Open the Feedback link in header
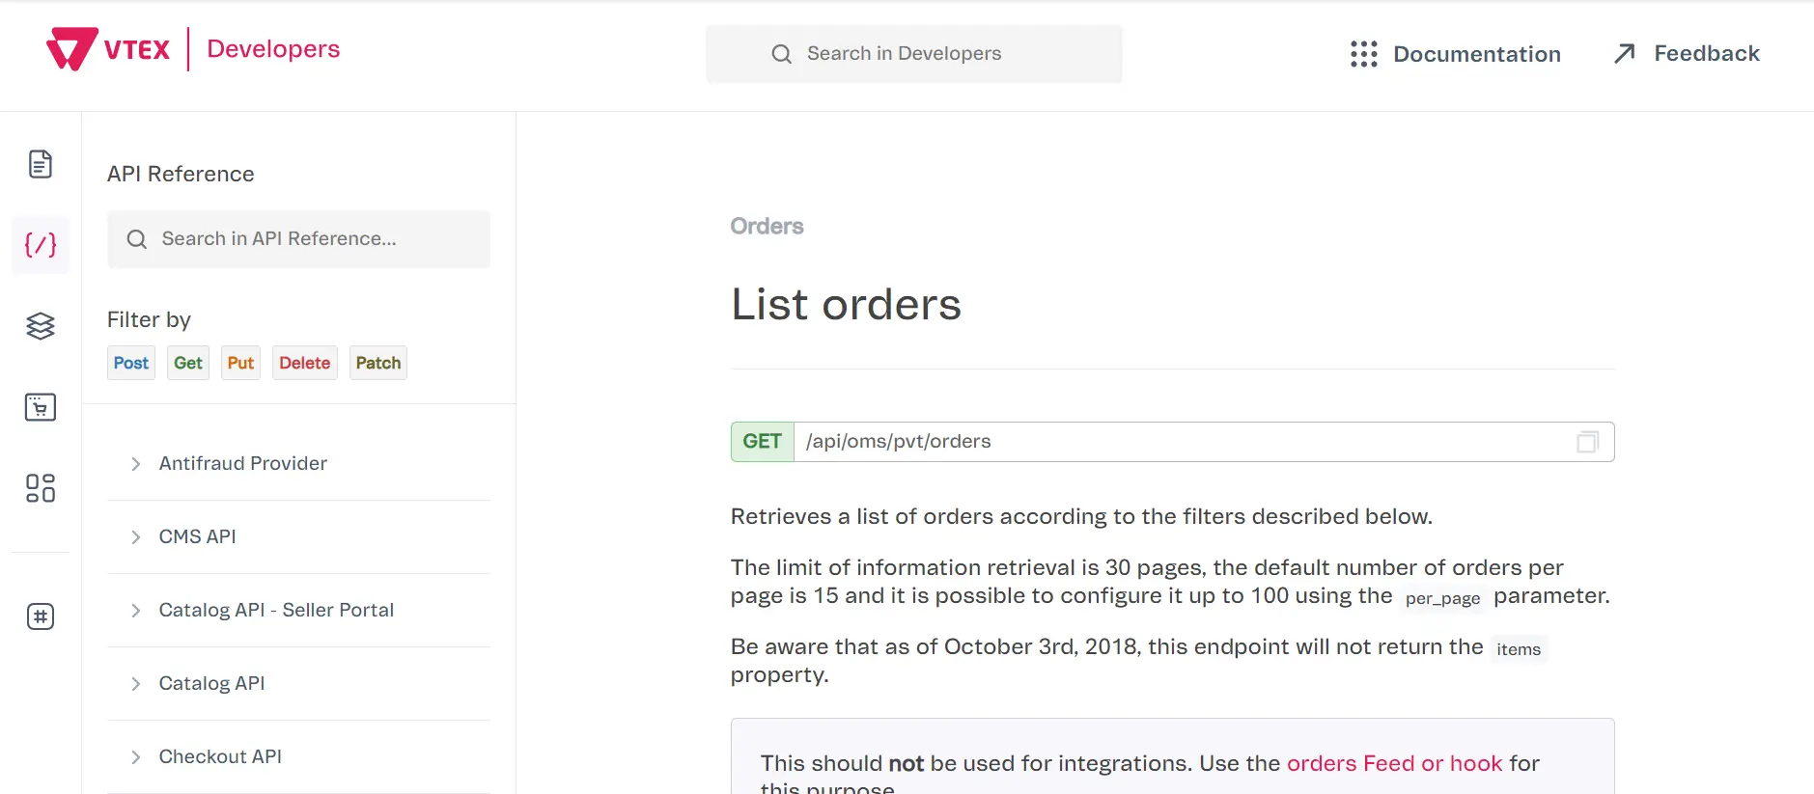The width and height of the screenshot is (1814, 794). click(x=1687, y=54)
